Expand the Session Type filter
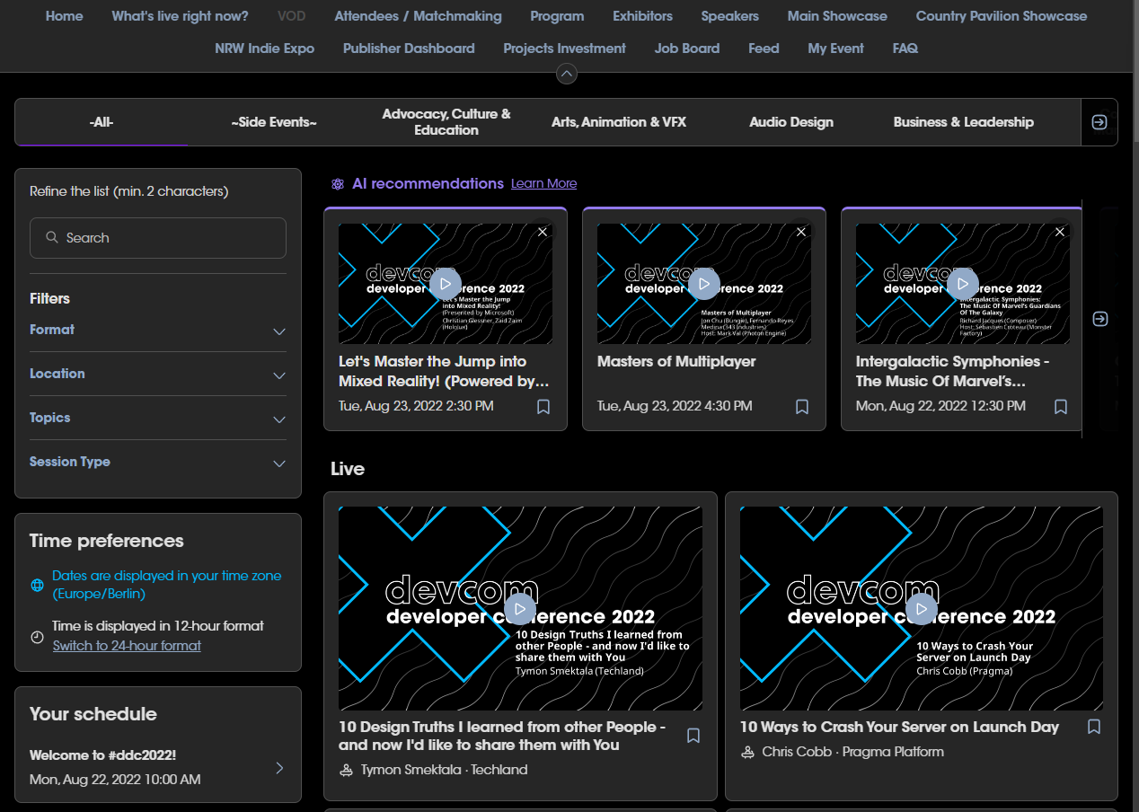 click(x=279, y=463)
